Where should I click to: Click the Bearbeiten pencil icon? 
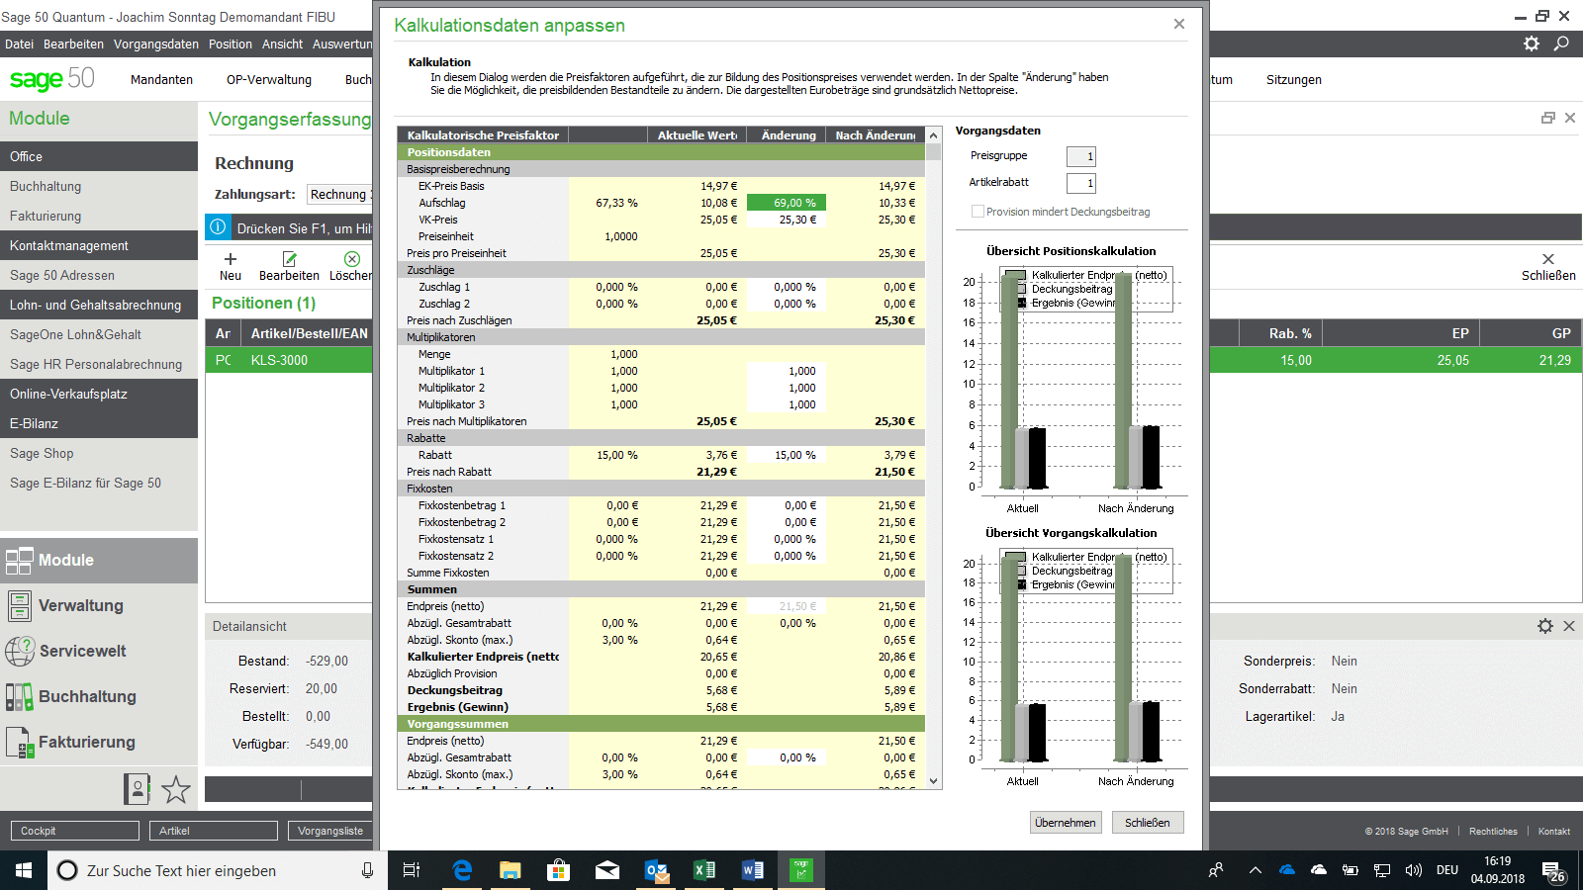click(x=290, y=259)
